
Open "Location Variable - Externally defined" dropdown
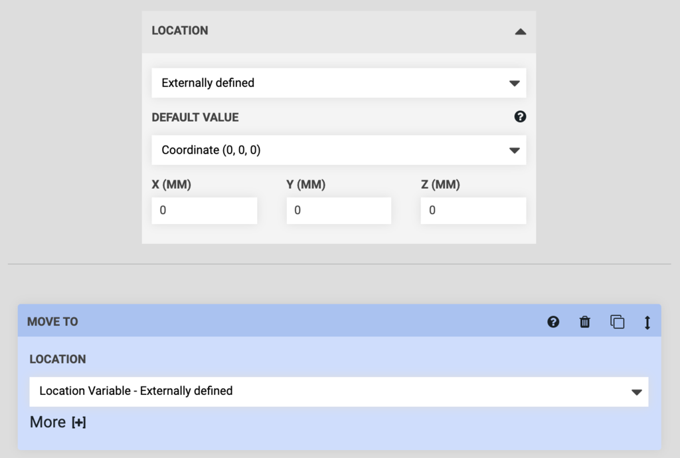pyautogui.click(x=332, y=392)
